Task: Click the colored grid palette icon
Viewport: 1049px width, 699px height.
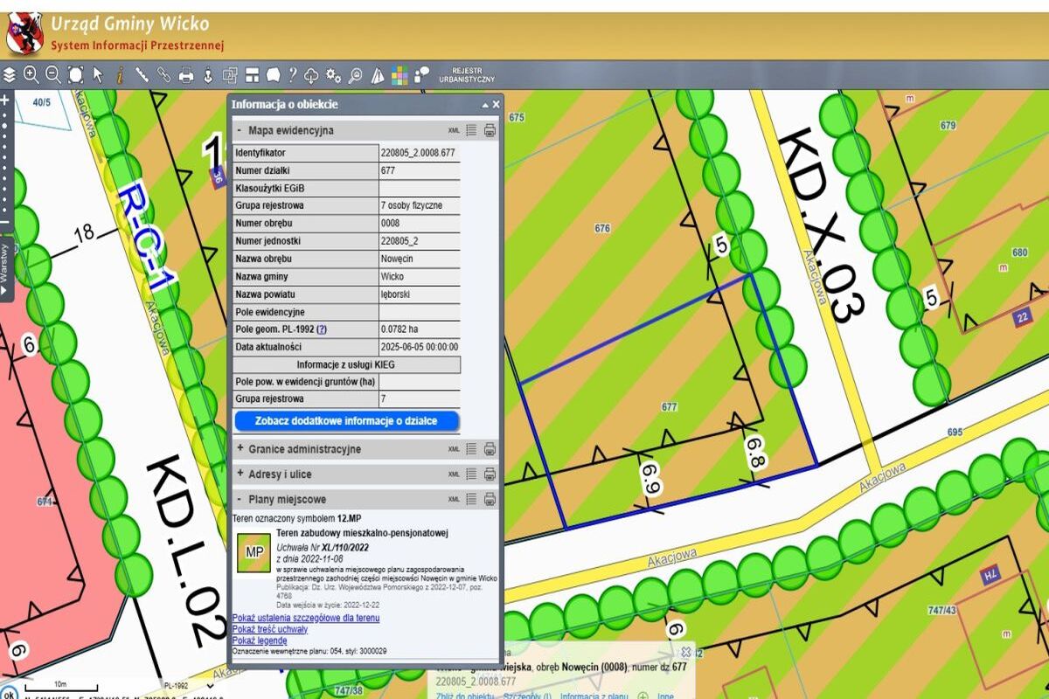Action: [x=399, y=75]
